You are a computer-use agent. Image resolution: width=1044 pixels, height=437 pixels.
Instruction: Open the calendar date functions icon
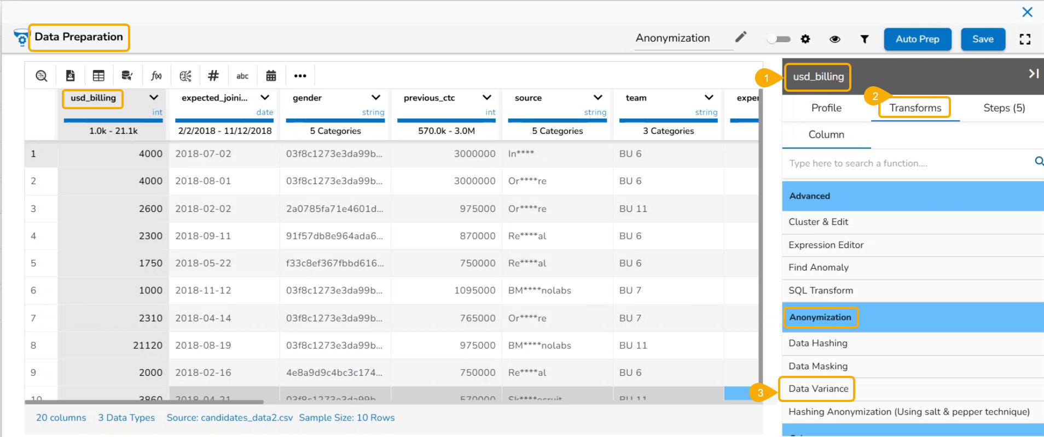[x=271, y=76]
